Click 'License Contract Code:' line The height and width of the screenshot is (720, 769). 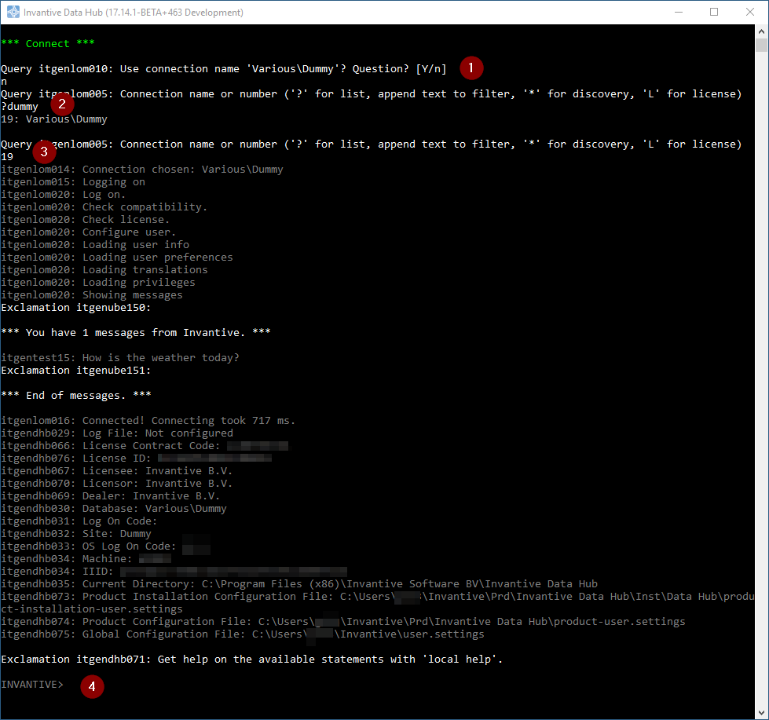click(145, 445)
